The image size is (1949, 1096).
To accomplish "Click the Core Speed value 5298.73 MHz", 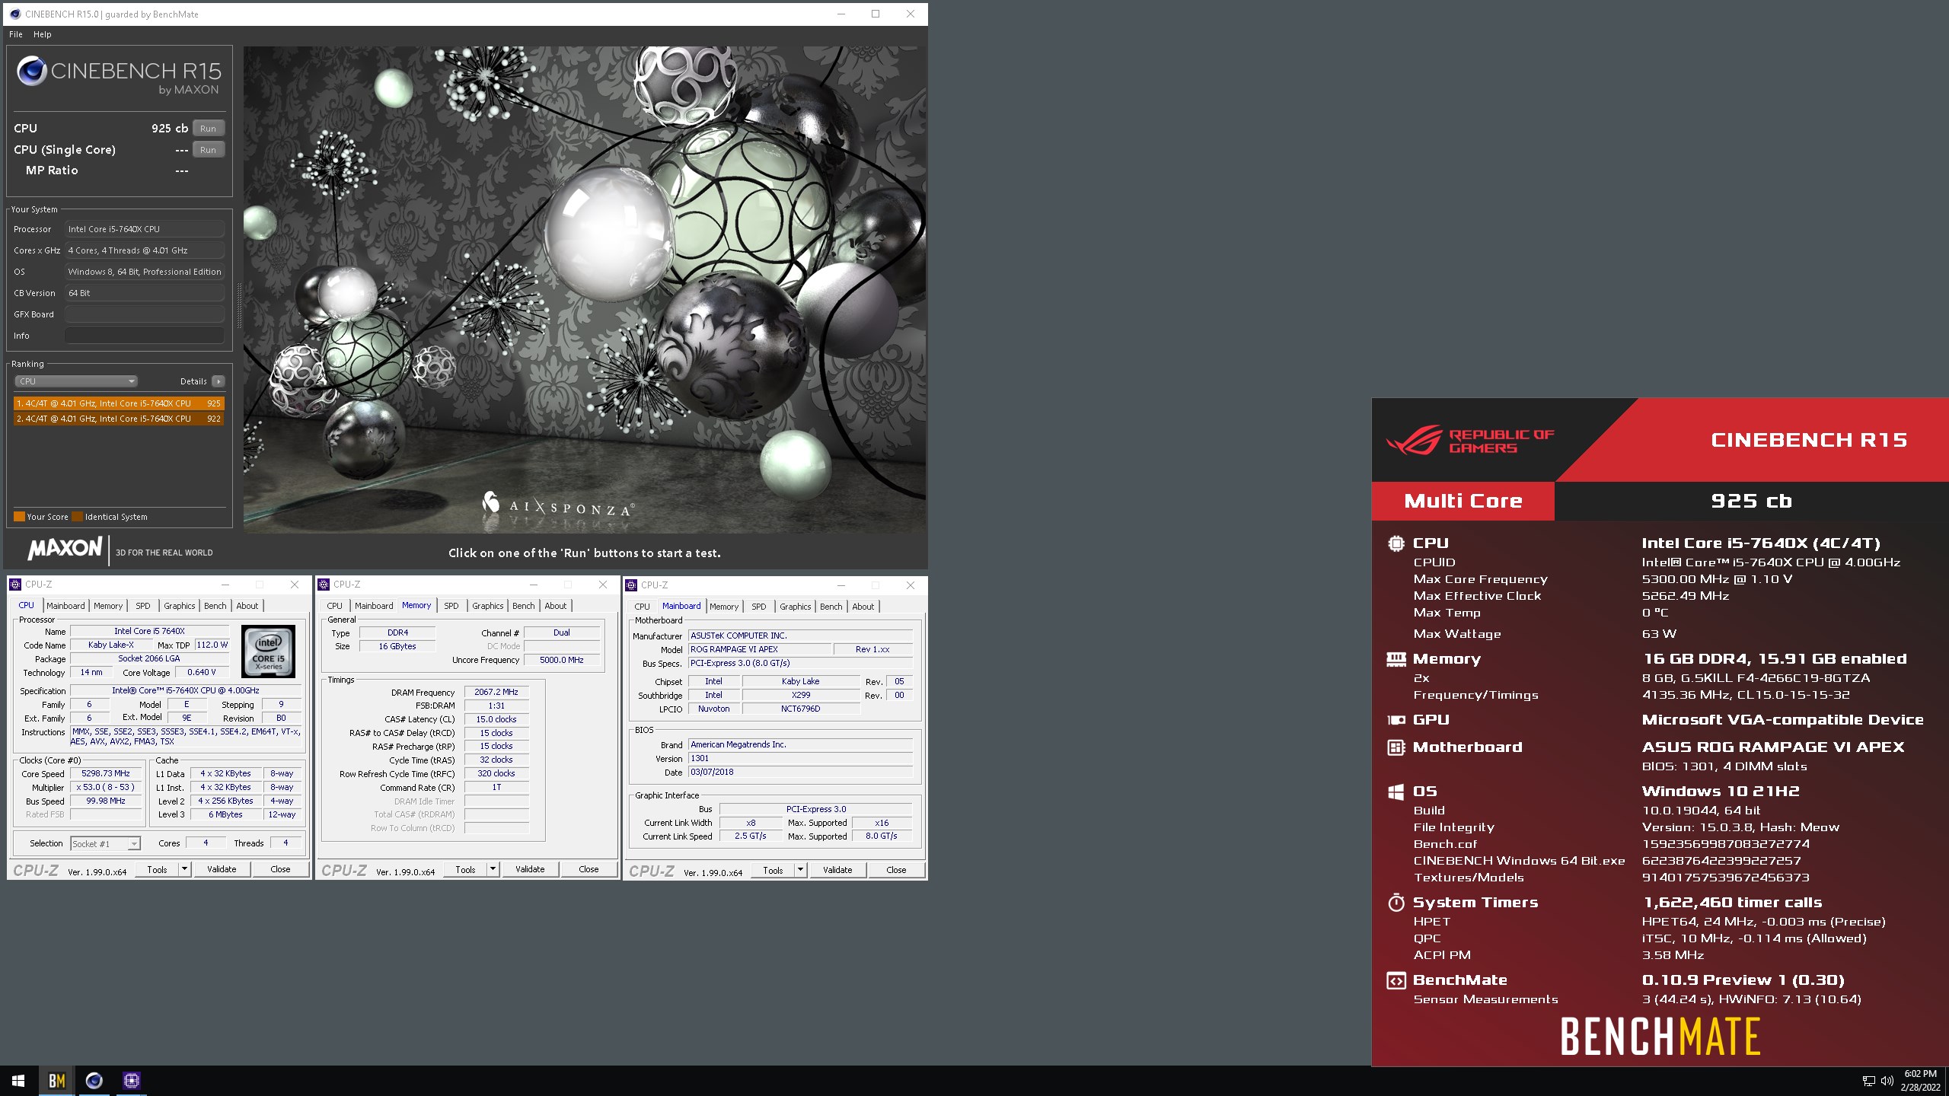I will 106,773.
